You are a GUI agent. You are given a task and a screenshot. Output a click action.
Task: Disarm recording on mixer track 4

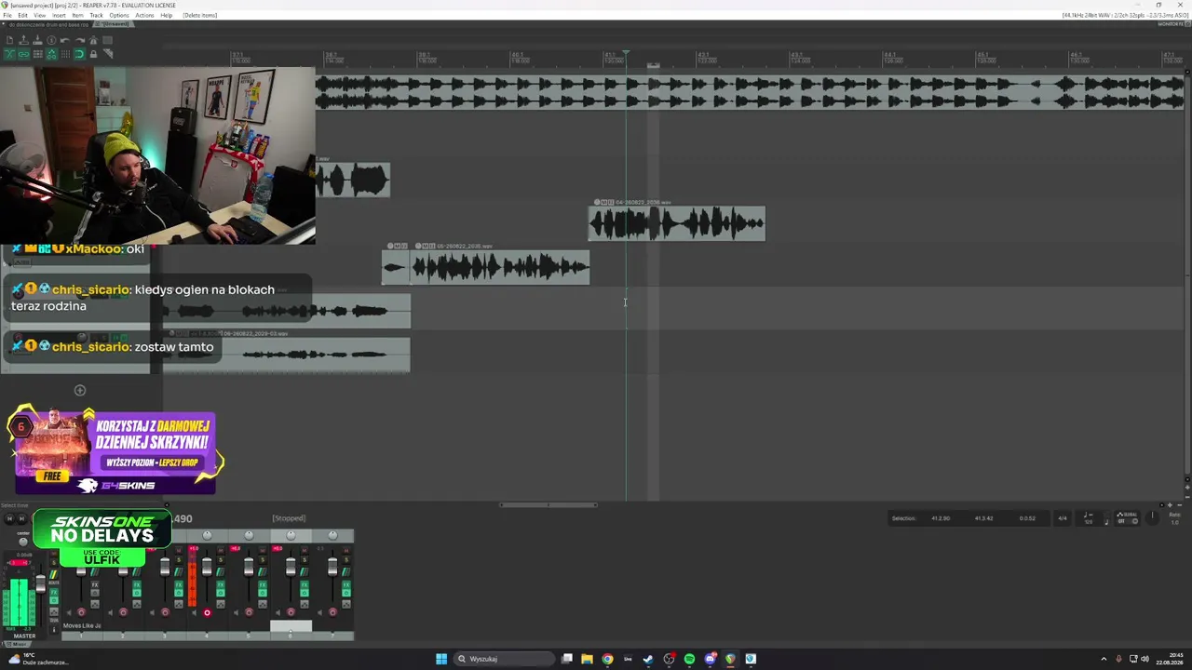207,612
